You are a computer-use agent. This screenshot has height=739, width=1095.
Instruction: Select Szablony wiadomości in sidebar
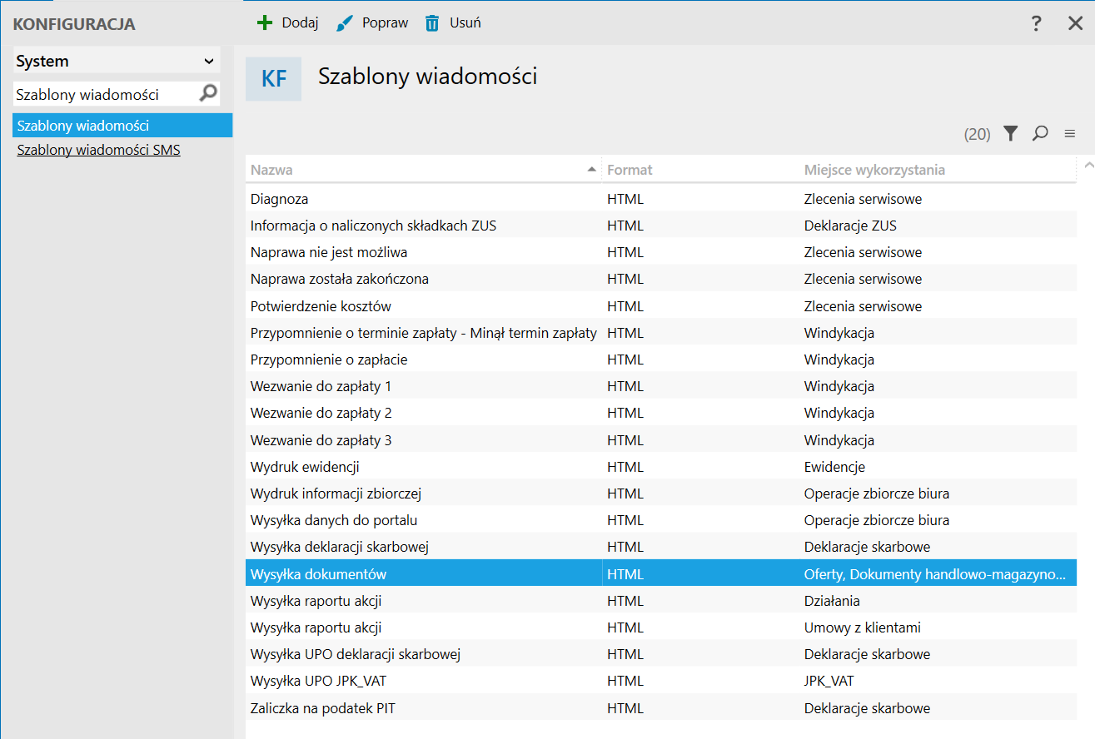[x=83, y=126]
